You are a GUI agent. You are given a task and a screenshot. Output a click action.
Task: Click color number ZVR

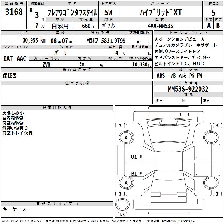46,65
